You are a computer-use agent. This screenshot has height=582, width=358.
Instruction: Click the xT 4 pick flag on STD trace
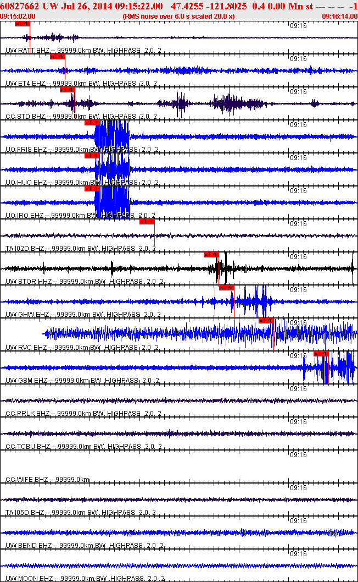[68, 90]
